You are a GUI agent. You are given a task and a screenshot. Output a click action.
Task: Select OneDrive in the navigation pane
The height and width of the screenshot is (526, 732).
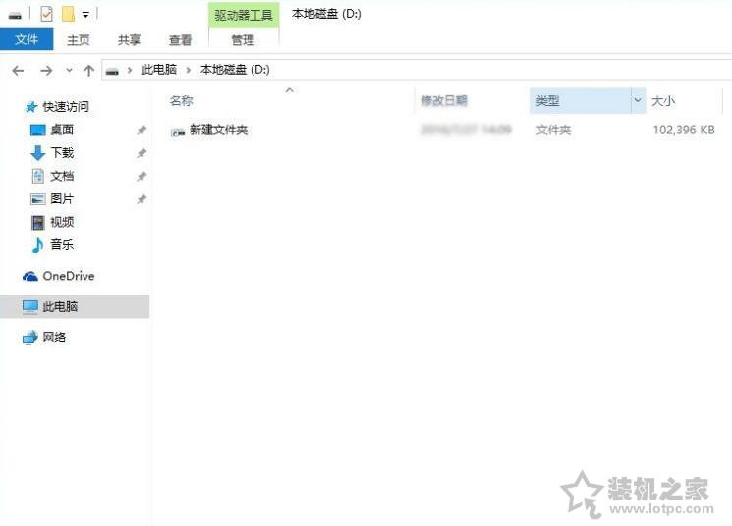coord(68,276)
